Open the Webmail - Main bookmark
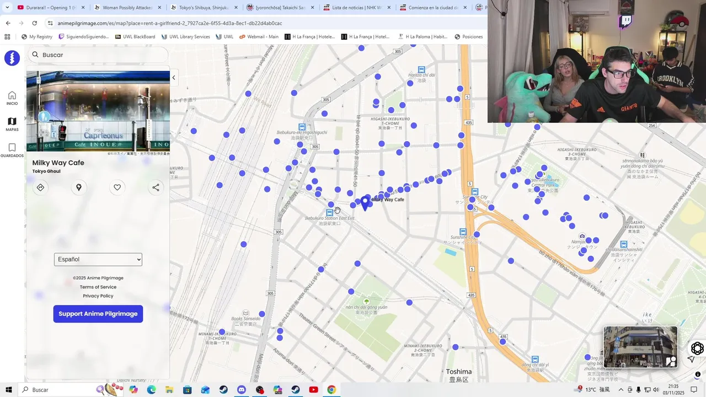Screen dimensions: 706x397 coord(259,37)
